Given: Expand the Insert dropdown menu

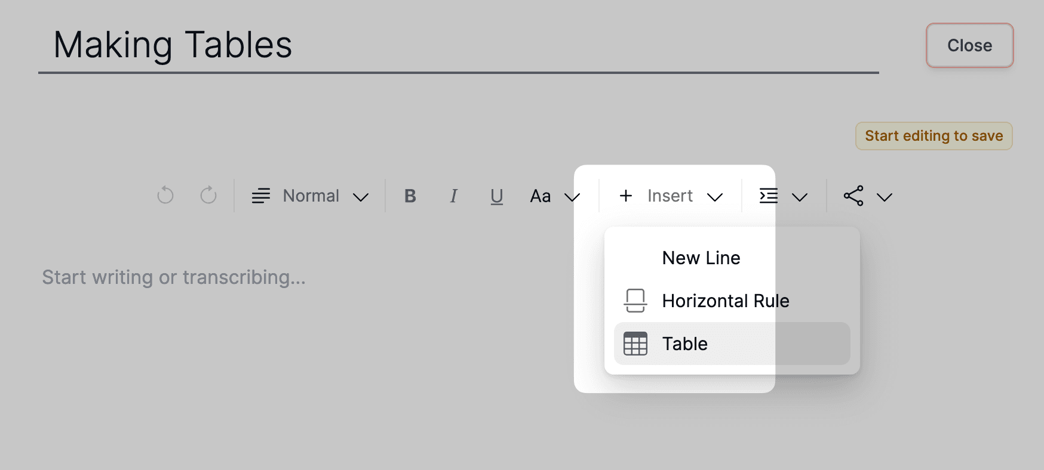Looking at the screenshot, I should (671, 196).
